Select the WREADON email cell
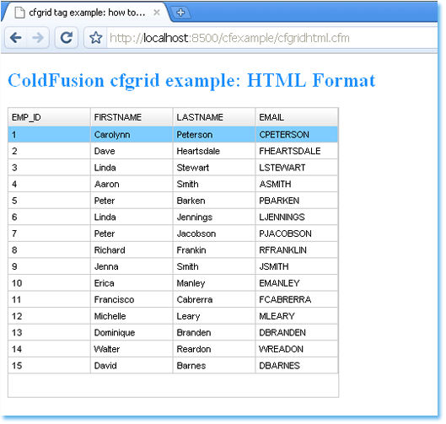Viewport: 446px width, 424px height. (x=297, y=349)
